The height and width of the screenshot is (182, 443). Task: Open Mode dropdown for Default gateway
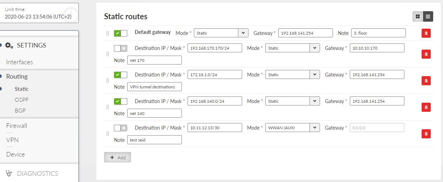click(x=221, y=33)
